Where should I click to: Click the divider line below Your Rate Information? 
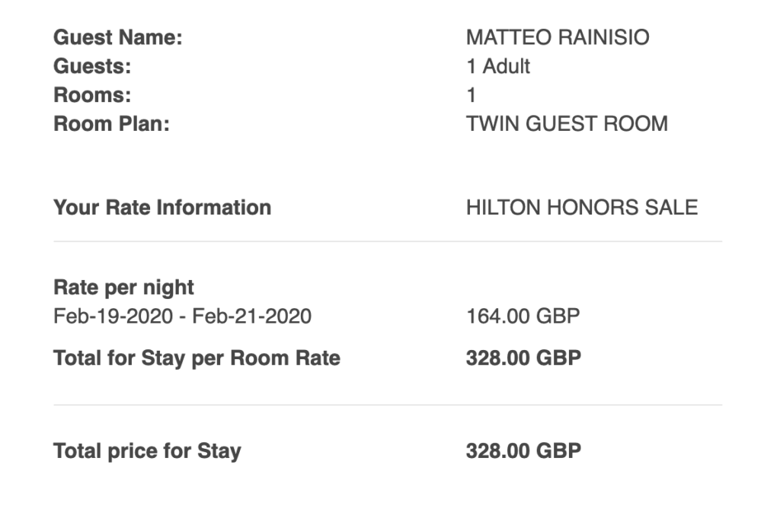click(388, 242)
